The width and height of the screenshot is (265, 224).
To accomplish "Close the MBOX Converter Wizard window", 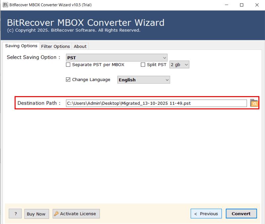I will click(x=257, y=5).
